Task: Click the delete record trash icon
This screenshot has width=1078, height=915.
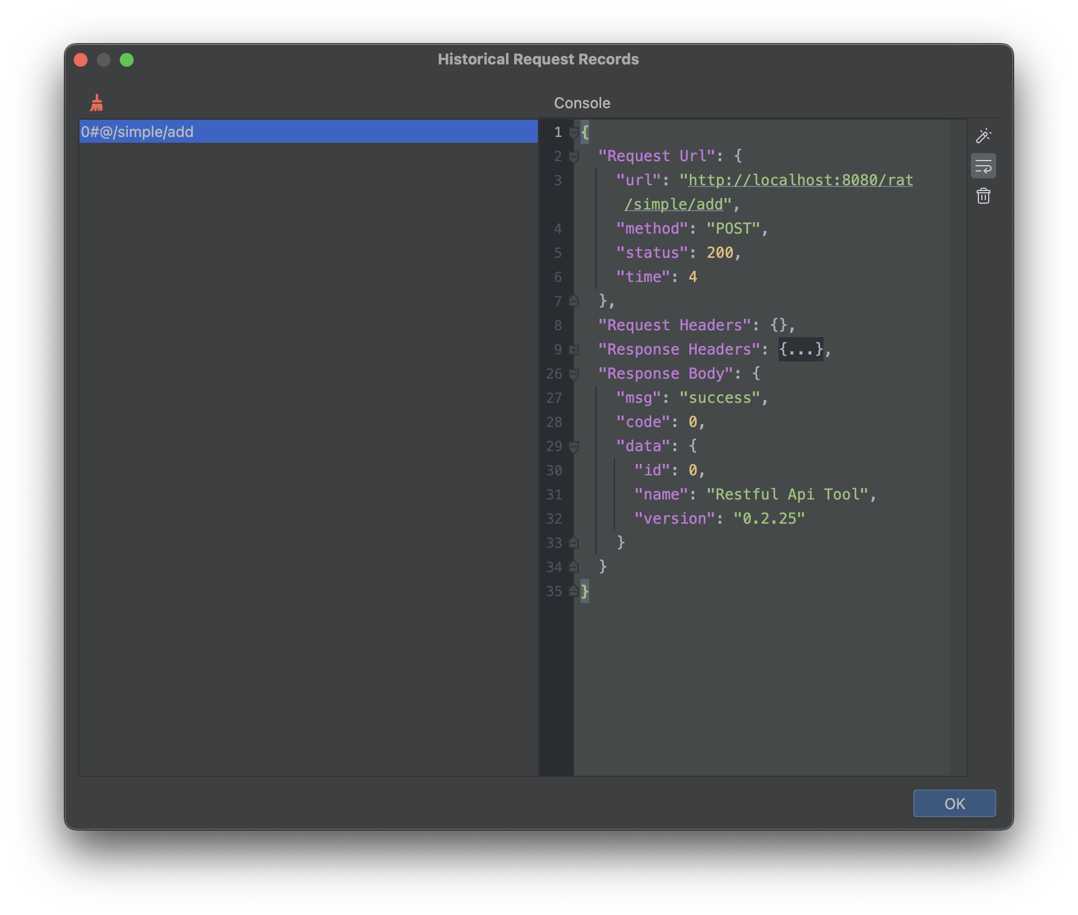Action: pyautogui.click(x=984, y=196)
